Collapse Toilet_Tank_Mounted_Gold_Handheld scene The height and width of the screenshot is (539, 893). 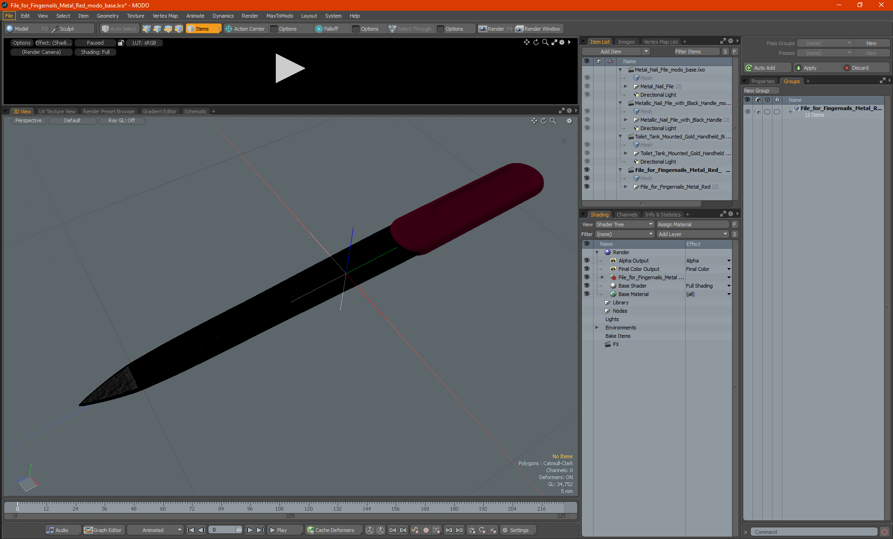(620, 137)
